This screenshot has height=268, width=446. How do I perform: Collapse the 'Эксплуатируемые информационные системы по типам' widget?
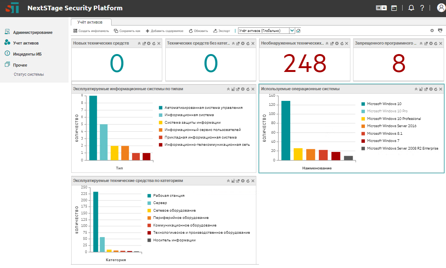[x=228, y=89]
